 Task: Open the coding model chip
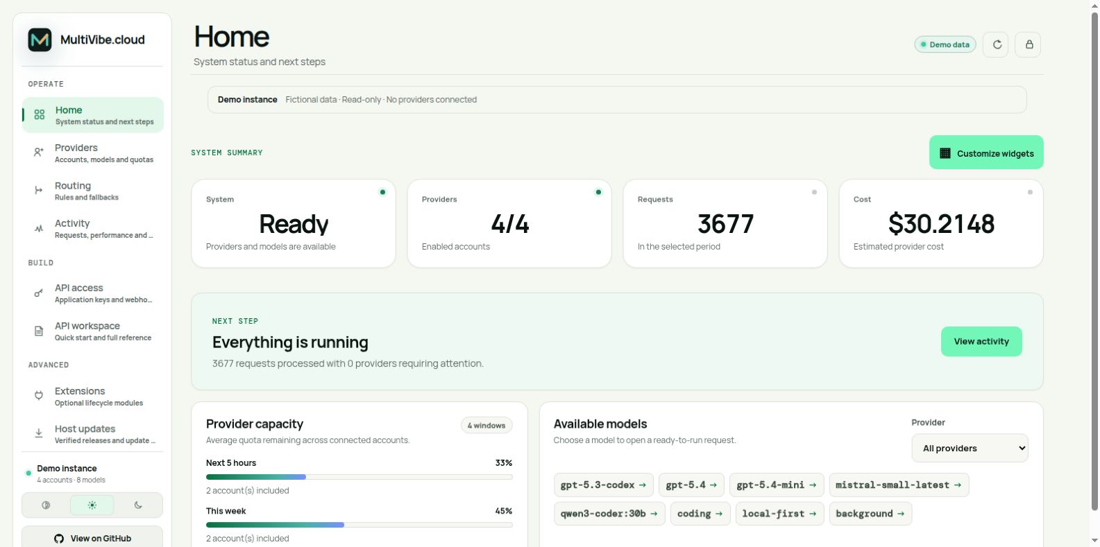point(700,514)
